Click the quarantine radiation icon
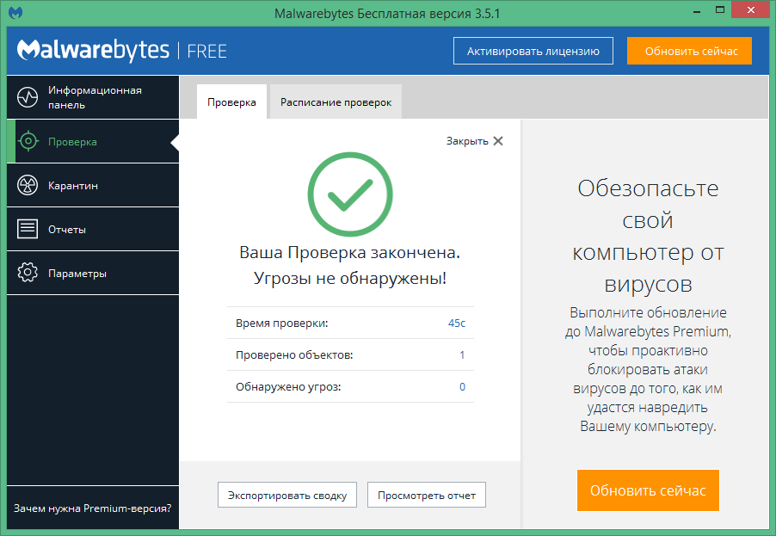Image resolution: width=776 pixels, height=536 pixels. click(28, 185)
